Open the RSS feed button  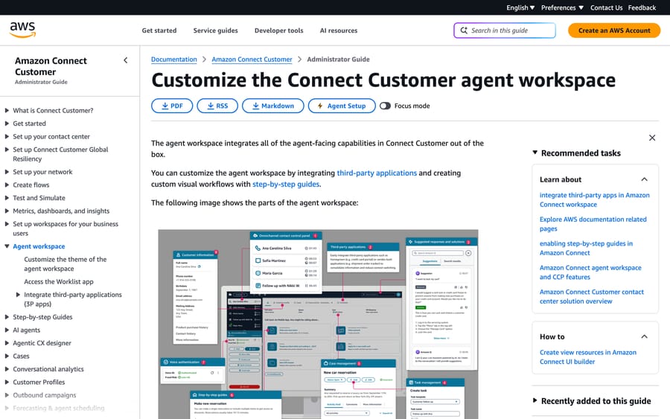pyautogui.click(x=217, y=106)
